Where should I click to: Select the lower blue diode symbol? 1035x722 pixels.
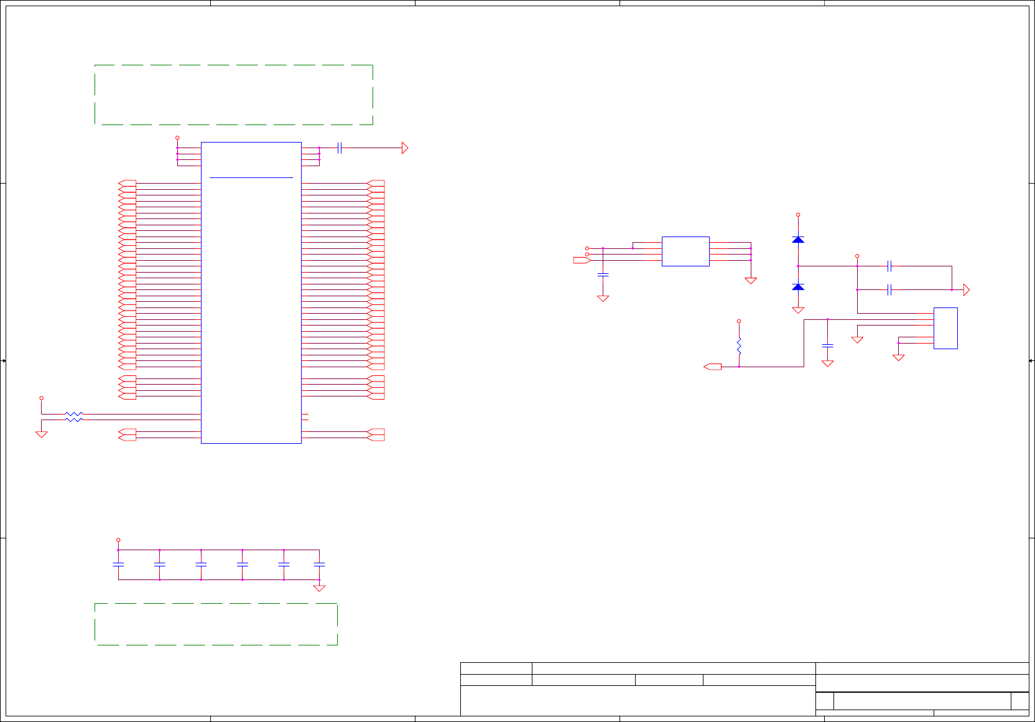pos(798,287)
